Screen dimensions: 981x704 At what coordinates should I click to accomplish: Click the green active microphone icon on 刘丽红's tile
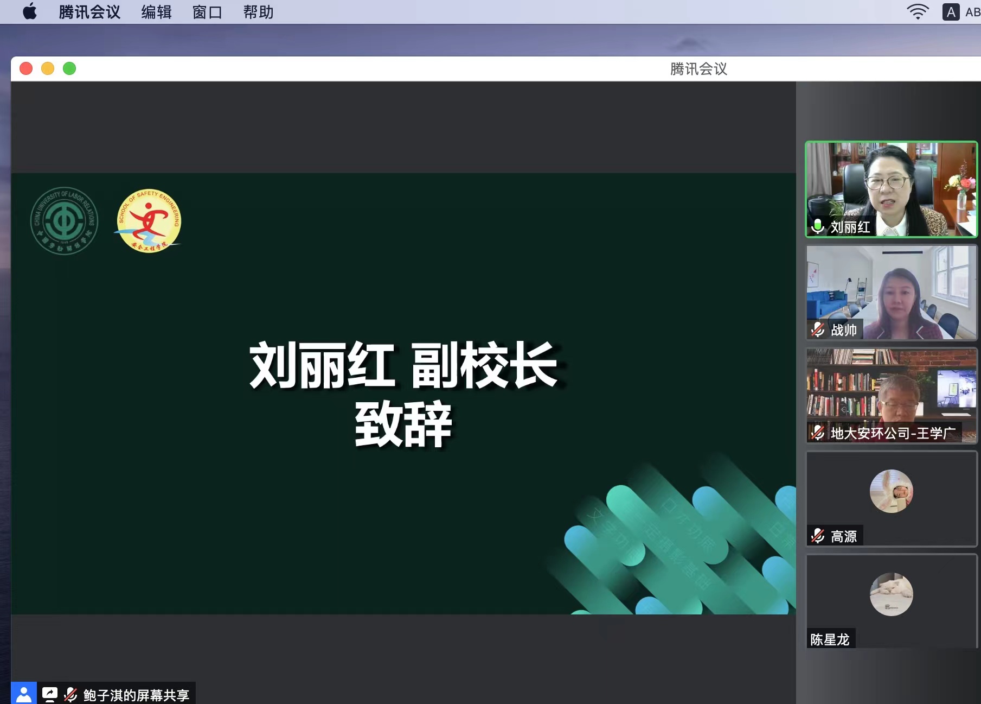pyautogui.click(x=817, y=226)
